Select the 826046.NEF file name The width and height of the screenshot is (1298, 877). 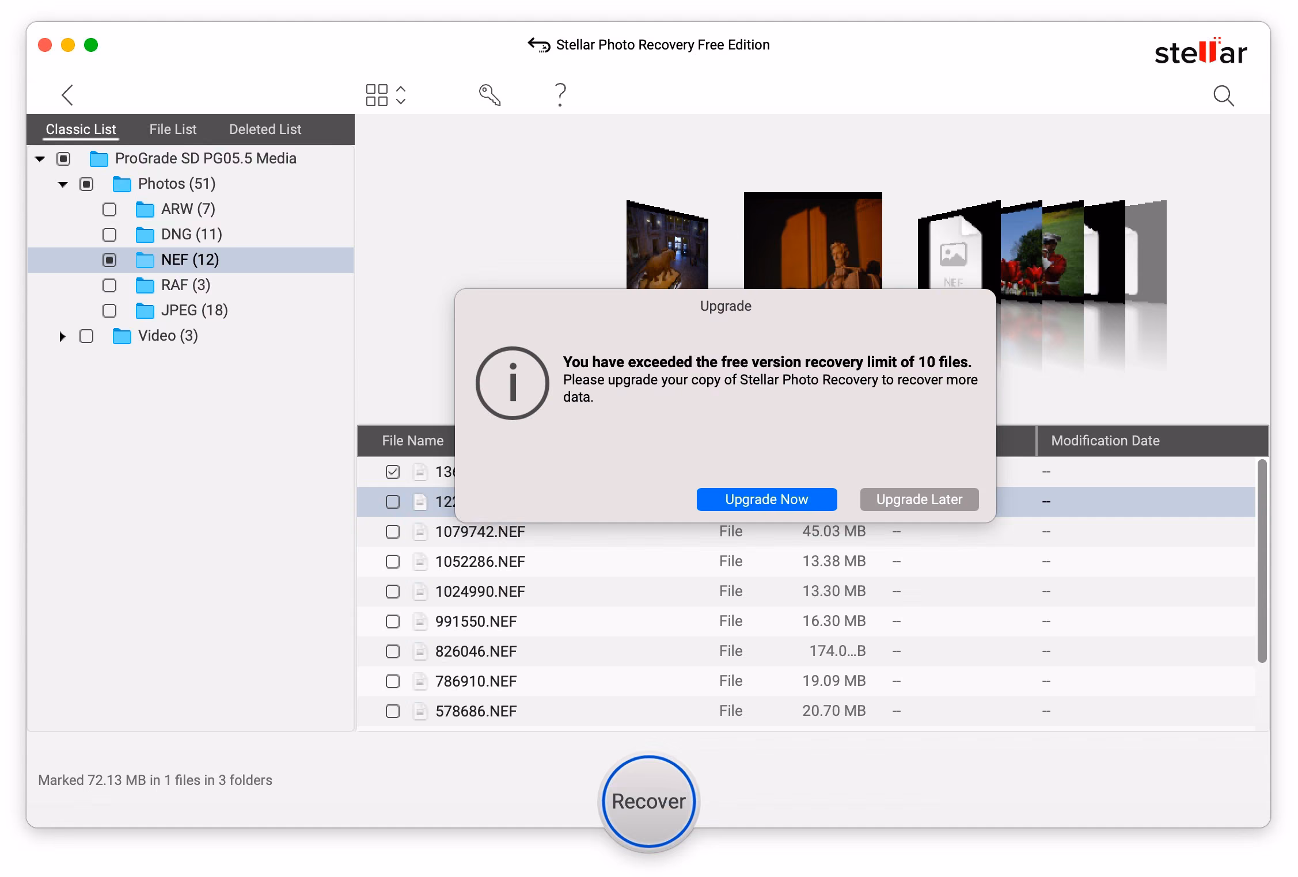point(476,651)
